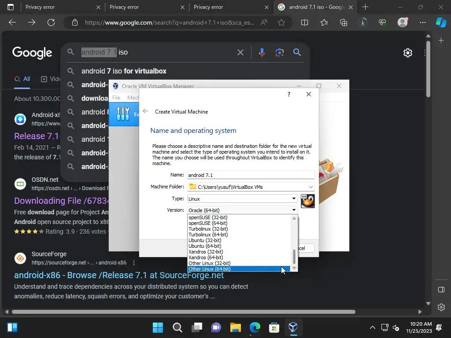Click VirtualBox icon in taskbar
451x338 pixels.
pyautogui.click(x=293, y=327)
